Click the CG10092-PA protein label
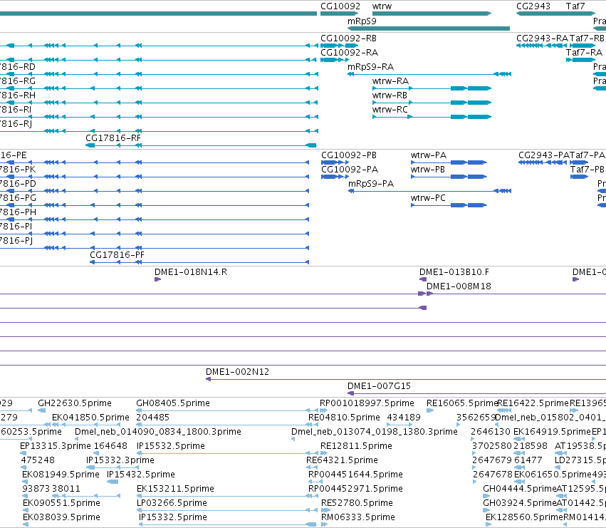Screen dimensions: 606x528 click(350, 170)
